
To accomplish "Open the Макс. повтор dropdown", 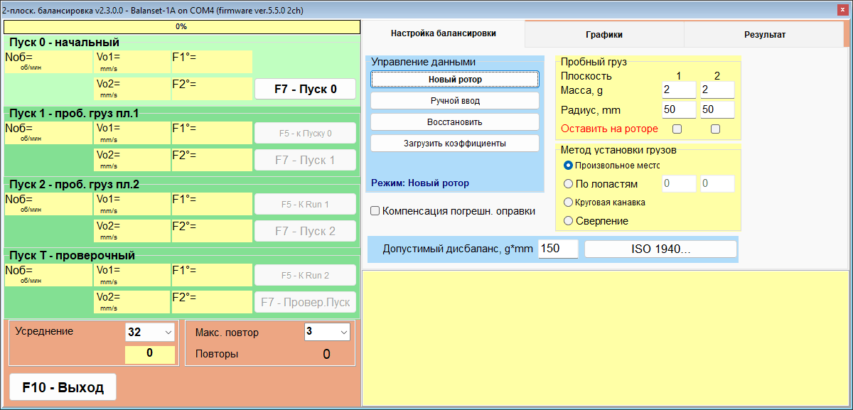I will click(327, 332).
